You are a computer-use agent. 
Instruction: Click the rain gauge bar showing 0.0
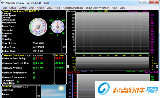point(39,92)
